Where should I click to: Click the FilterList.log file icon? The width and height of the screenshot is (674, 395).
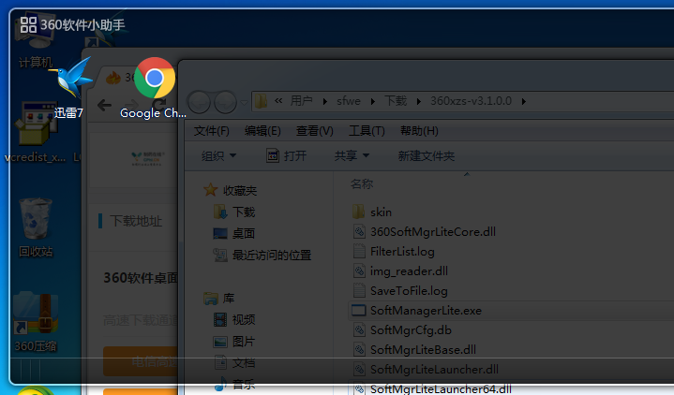[359, 251]
